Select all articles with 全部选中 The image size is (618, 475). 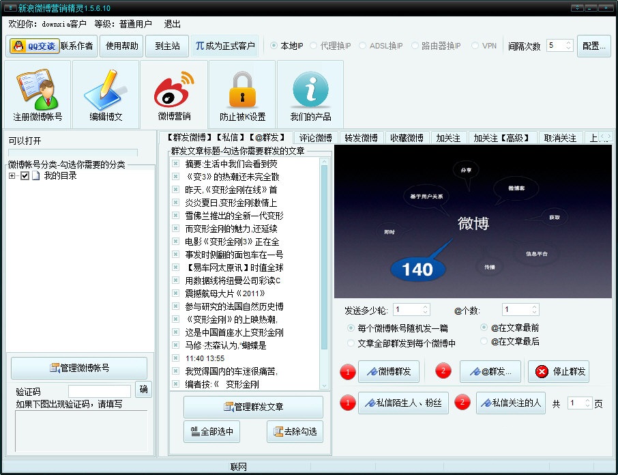coord(211,431)
